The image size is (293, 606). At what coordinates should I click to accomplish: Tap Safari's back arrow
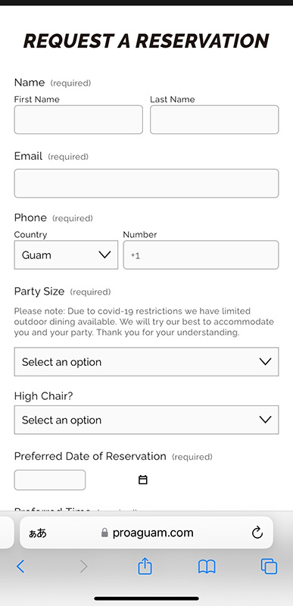coord(20,567)
